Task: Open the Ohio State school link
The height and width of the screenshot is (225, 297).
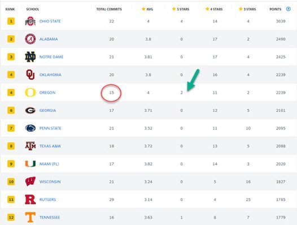Action: [x=50, y=21]
